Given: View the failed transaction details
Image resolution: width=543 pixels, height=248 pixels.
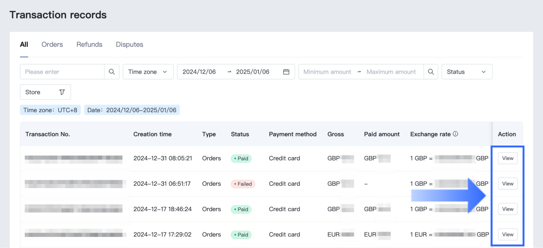Looking at the screenshot, I should pyautogui.click(x=508, y=184).
